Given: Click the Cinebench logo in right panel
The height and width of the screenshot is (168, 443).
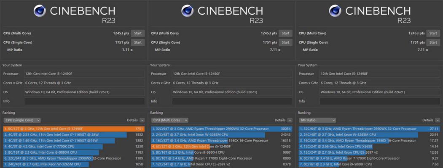Looking at the screenshot, I should pos(335,11).
